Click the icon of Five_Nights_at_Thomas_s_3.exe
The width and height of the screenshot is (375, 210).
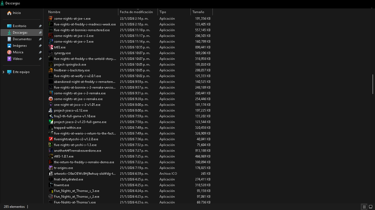click(x=51, y=191)
